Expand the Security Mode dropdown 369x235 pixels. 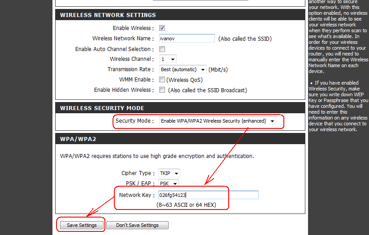point(217,121)
